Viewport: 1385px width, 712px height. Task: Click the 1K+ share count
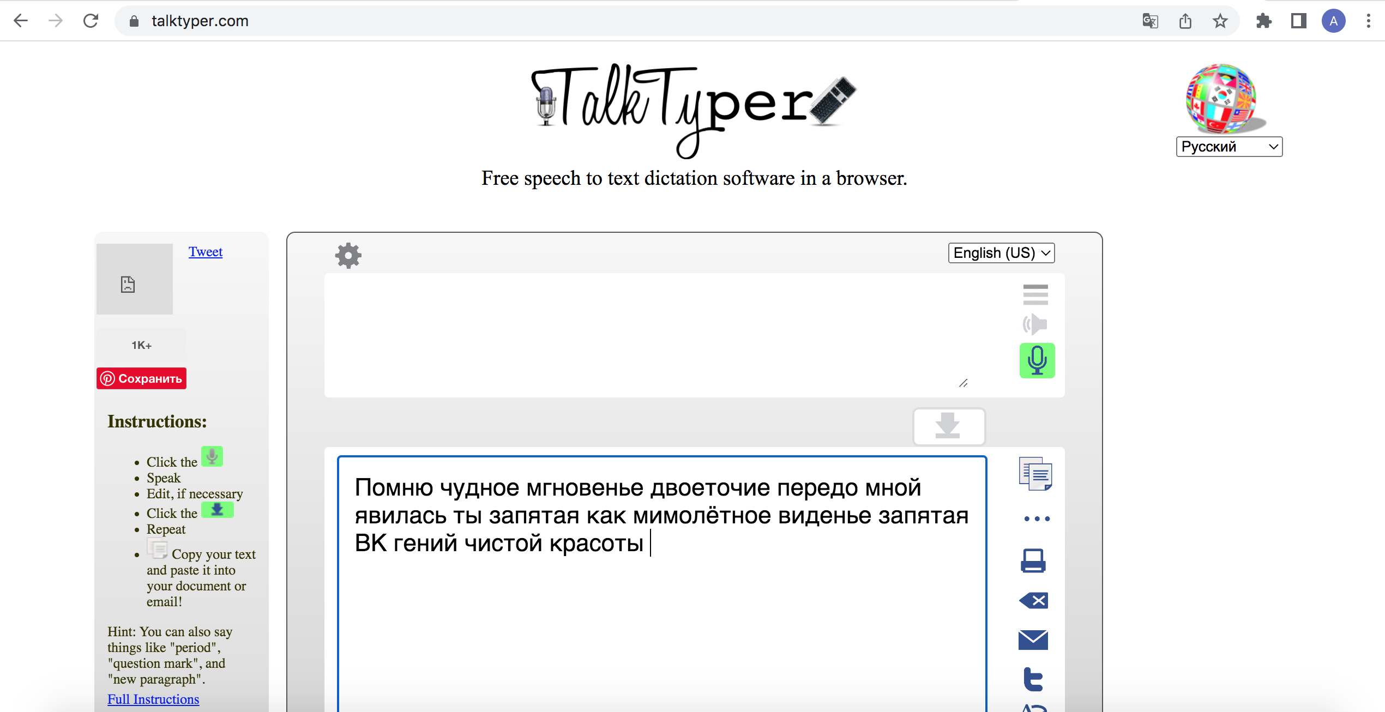(141, 345)
